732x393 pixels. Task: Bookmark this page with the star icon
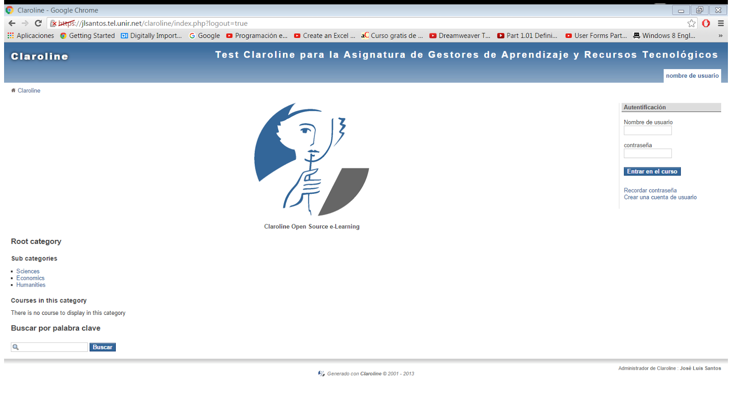pos(691,23)
